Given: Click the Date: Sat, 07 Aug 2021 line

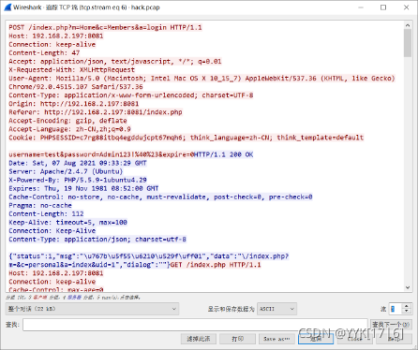Looking at the screenshot, I should point(78,163).
